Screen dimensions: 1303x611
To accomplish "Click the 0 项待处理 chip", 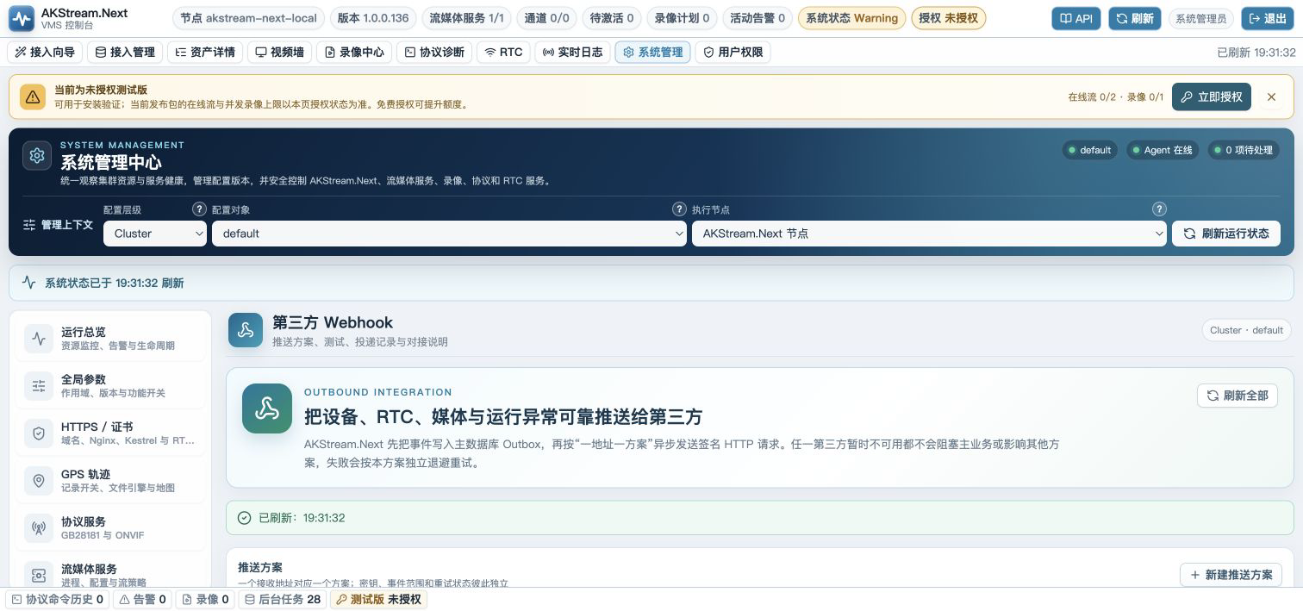I will click(1242, 150).
